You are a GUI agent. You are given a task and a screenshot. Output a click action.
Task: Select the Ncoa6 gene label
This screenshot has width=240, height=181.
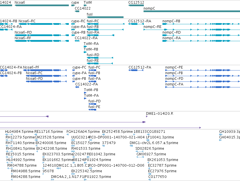click(x=20, y=3)
